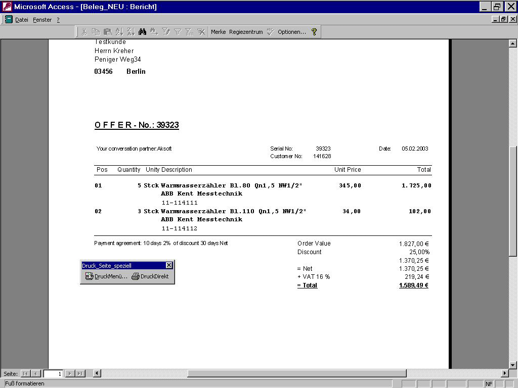
Task: Open the Fenster menu
Action: [x=42, y=20]
